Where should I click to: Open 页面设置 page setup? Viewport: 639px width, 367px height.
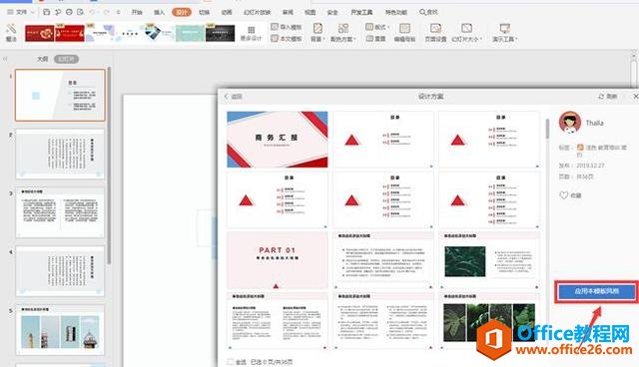point(435,33)
